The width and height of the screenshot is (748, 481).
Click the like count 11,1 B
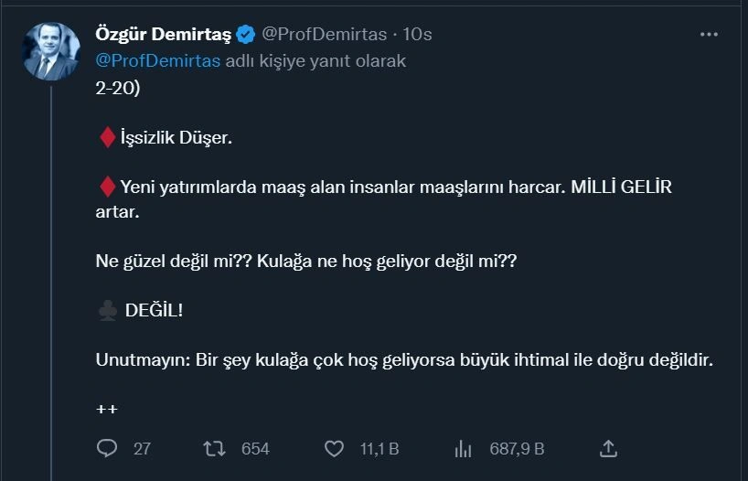pyautogui.click(x=379, y=449)
